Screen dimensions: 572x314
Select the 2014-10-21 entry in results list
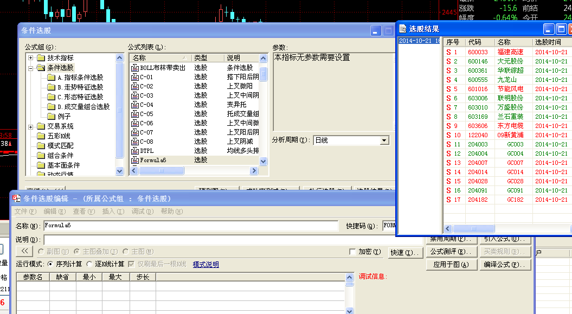(x=420, y=41)
